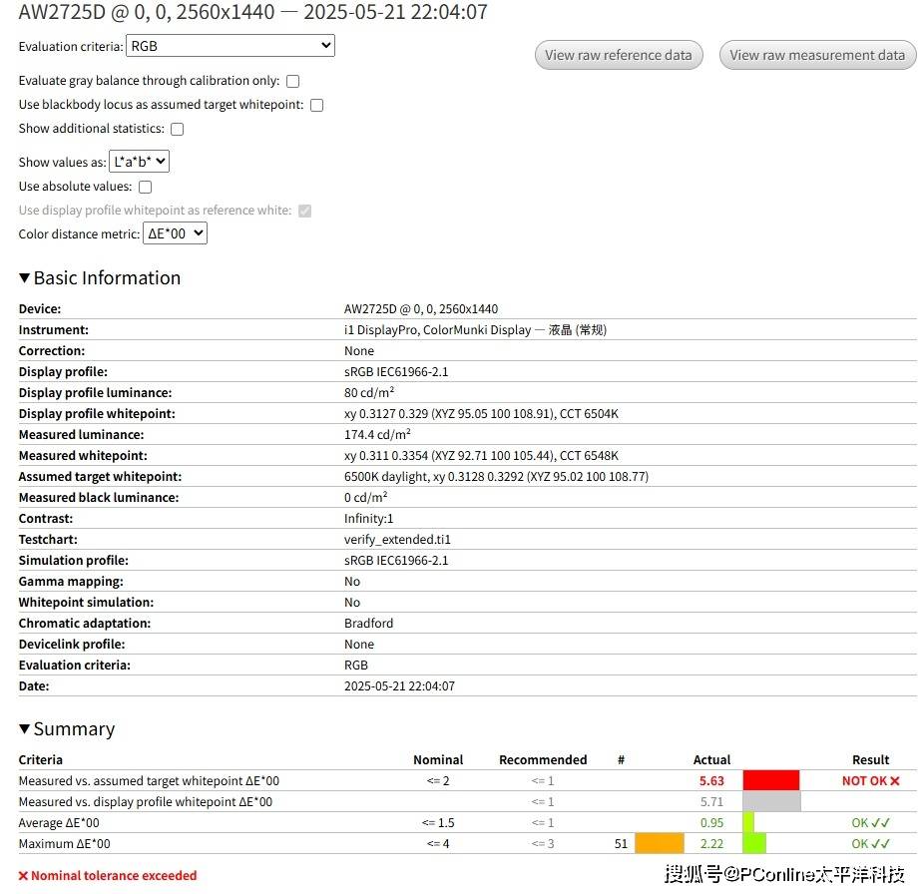Open the Evaluation criteria RGB dropdown
This screenshot has height=894, width=924.
tap(231, 46)
